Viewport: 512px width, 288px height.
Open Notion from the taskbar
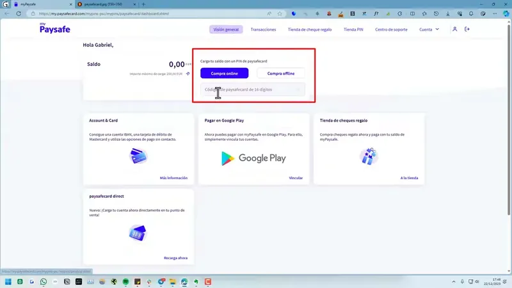[67, 282]
